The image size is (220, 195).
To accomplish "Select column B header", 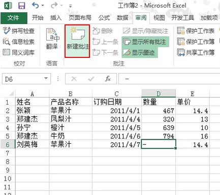I will (x=71, y=93).
